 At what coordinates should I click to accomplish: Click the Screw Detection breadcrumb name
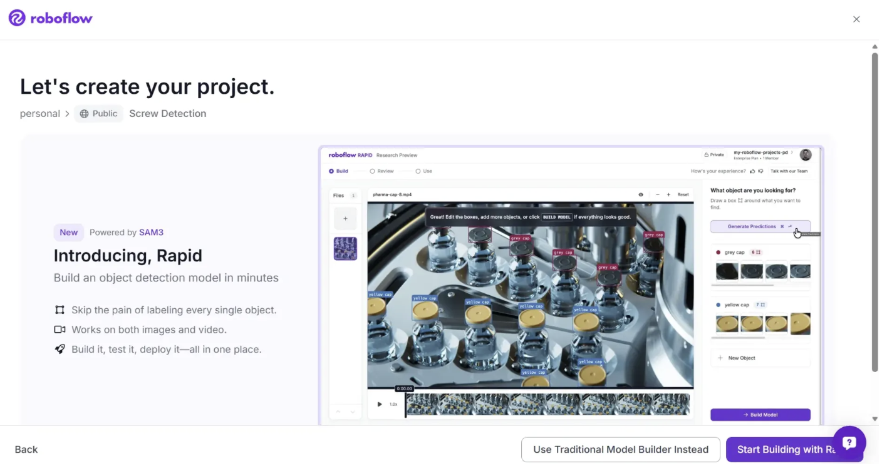167,114
